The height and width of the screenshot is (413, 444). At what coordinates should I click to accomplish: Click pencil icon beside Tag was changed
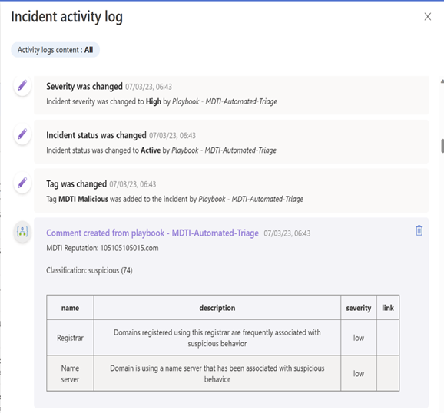pos(22,183)
